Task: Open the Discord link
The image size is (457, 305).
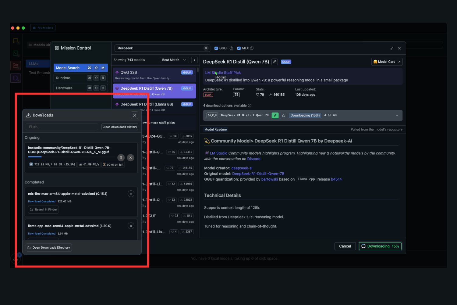Action: 254,159
